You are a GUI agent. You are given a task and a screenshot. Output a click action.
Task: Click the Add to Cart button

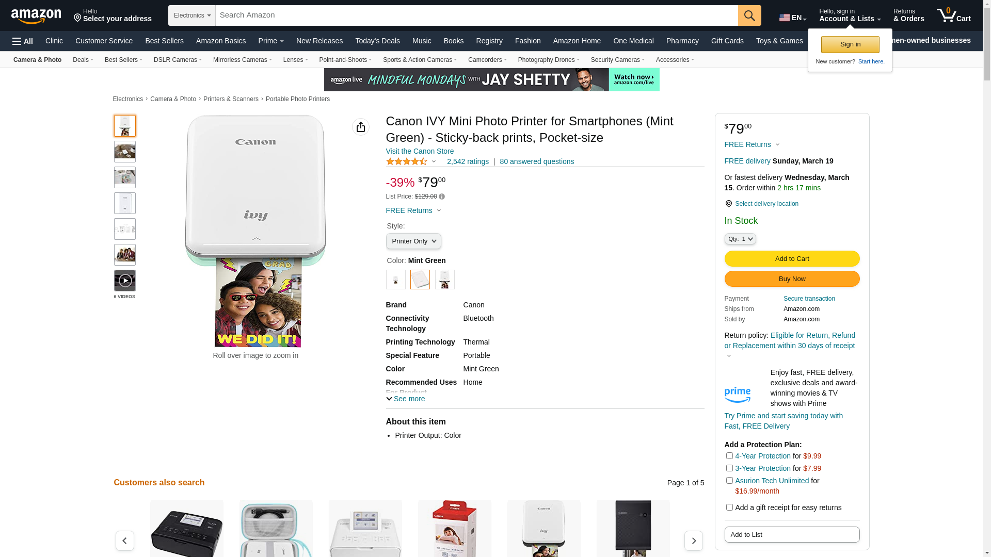[x=792, y=259]
